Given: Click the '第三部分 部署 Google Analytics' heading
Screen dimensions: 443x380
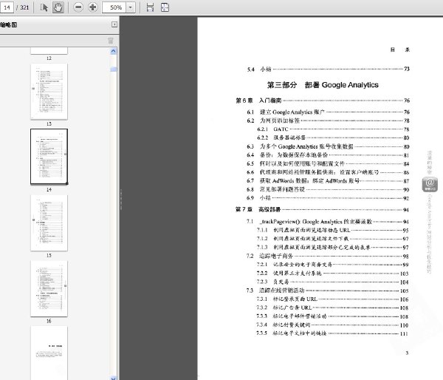Looking at the screenshot, I should 323,85.
